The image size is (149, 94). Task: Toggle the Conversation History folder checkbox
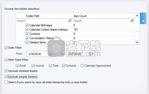[x=27, y=38]
